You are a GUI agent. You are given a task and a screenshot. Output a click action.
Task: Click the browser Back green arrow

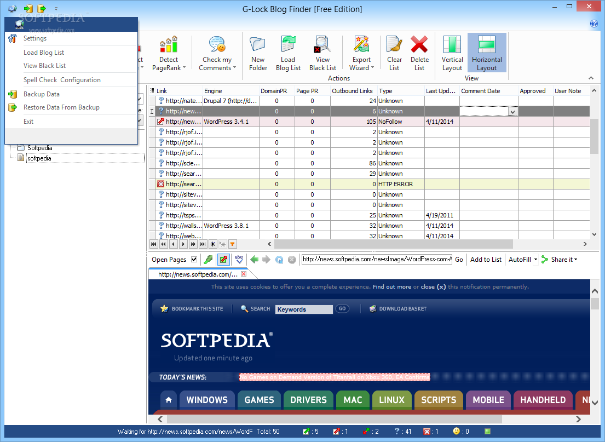[254, 260]
